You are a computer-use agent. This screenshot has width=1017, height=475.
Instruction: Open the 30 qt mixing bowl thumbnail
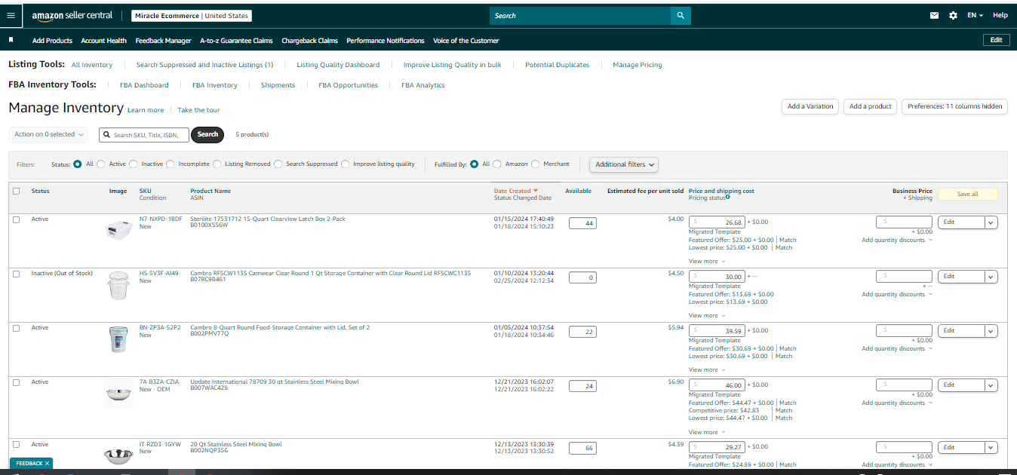118,394
